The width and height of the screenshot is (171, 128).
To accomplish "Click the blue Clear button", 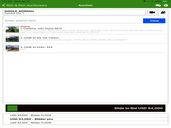I will [154, 21].
